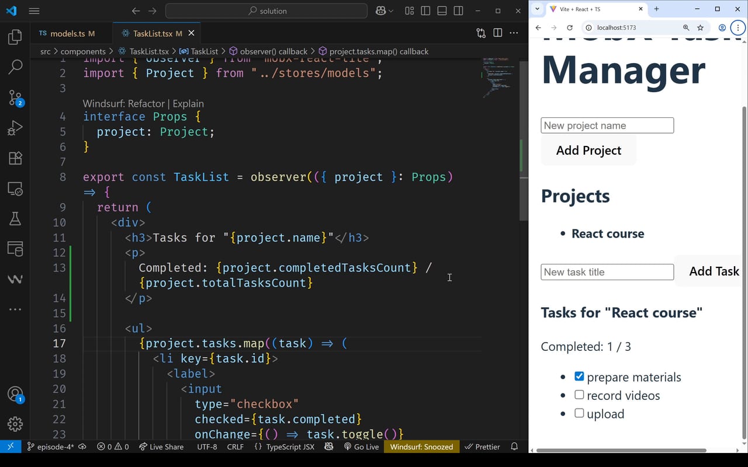The height and width of the screenshot is (467, 748).
Task: Open the remote window button in the status bar
Action: [x=11, y=447]
